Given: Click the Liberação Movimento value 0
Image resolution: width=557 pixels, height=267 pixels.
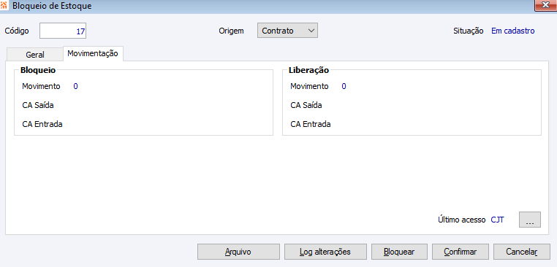Looking at the screenshot, I should (x=344, y=86).
